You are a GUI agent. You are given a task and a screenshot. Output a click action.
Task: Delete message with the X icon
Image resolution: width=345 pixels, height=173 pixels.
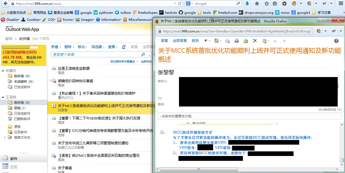coord(255,41)
